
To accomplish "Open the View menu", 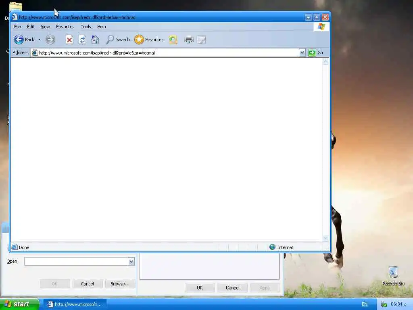I will 45,27.
